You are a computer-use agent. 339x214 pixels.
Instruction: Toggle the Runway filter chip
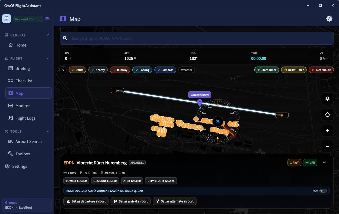tap(120, 70)
